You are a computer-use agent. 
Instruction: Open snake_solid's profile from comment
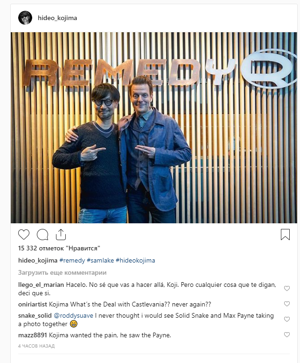coord(35,315)
